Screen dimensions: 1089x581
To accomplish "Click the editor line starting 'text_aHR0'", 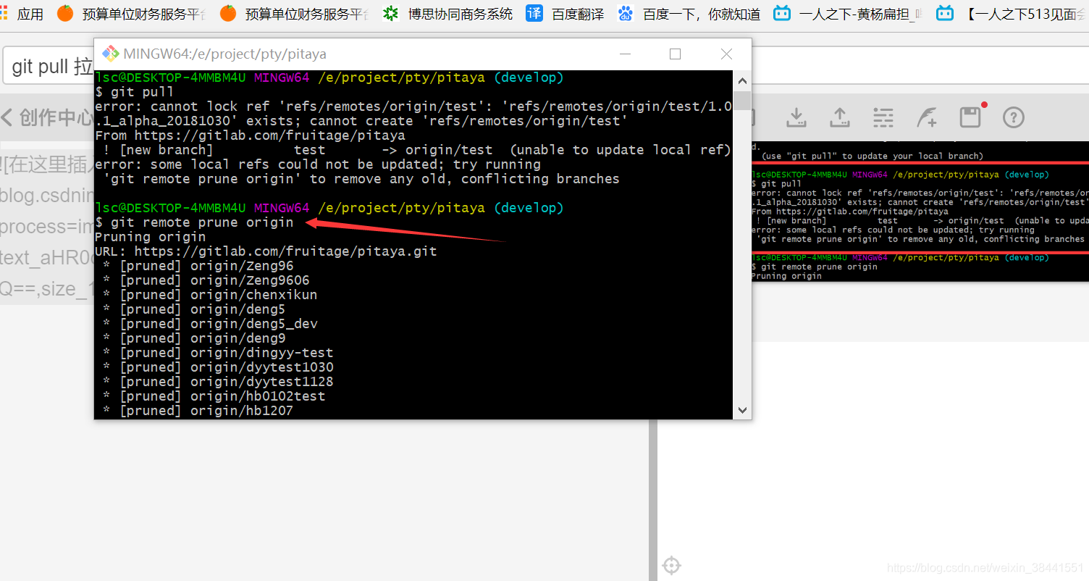I will 47,258.
